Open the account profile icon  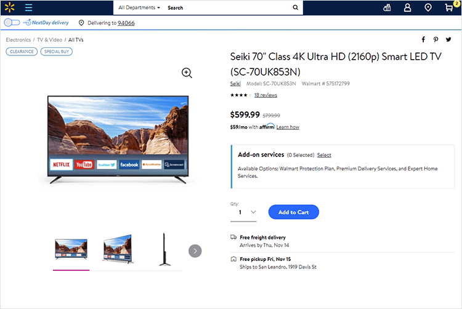pos(408,7)
